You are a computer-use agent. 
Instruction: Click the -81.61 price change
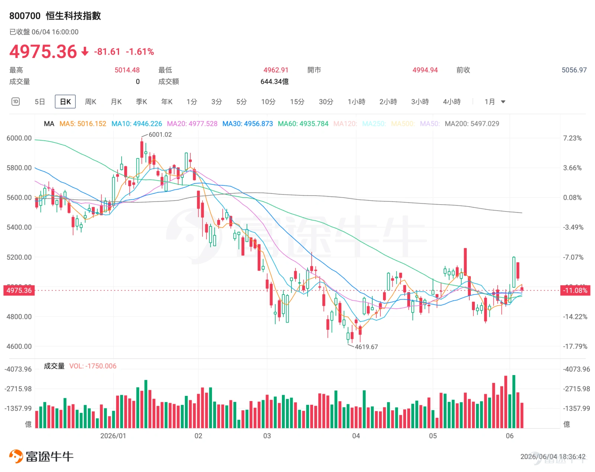107,52
